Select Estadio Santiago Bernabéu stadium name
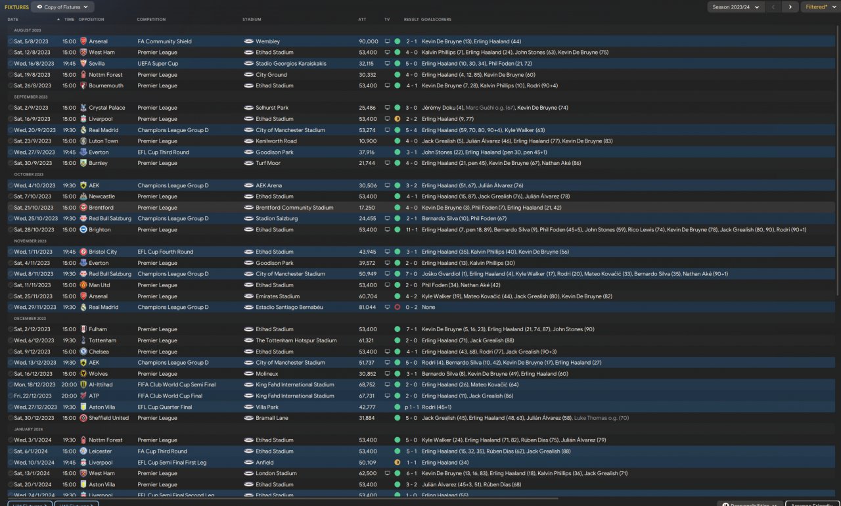 pyautogui.click(x=289, y=307)
